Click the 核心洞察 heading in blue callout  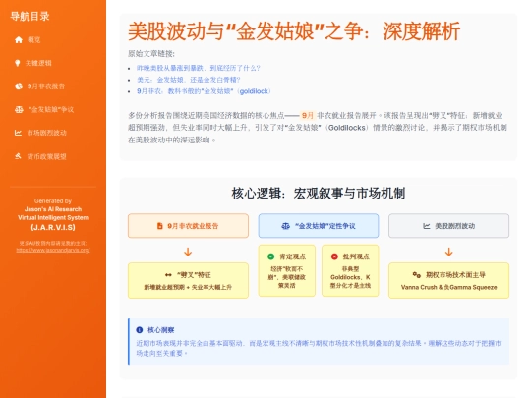coord(161,330)
